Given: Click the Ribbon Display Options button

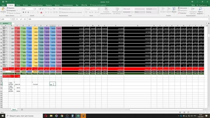Looking at the screenshot, I should [192, 2].
